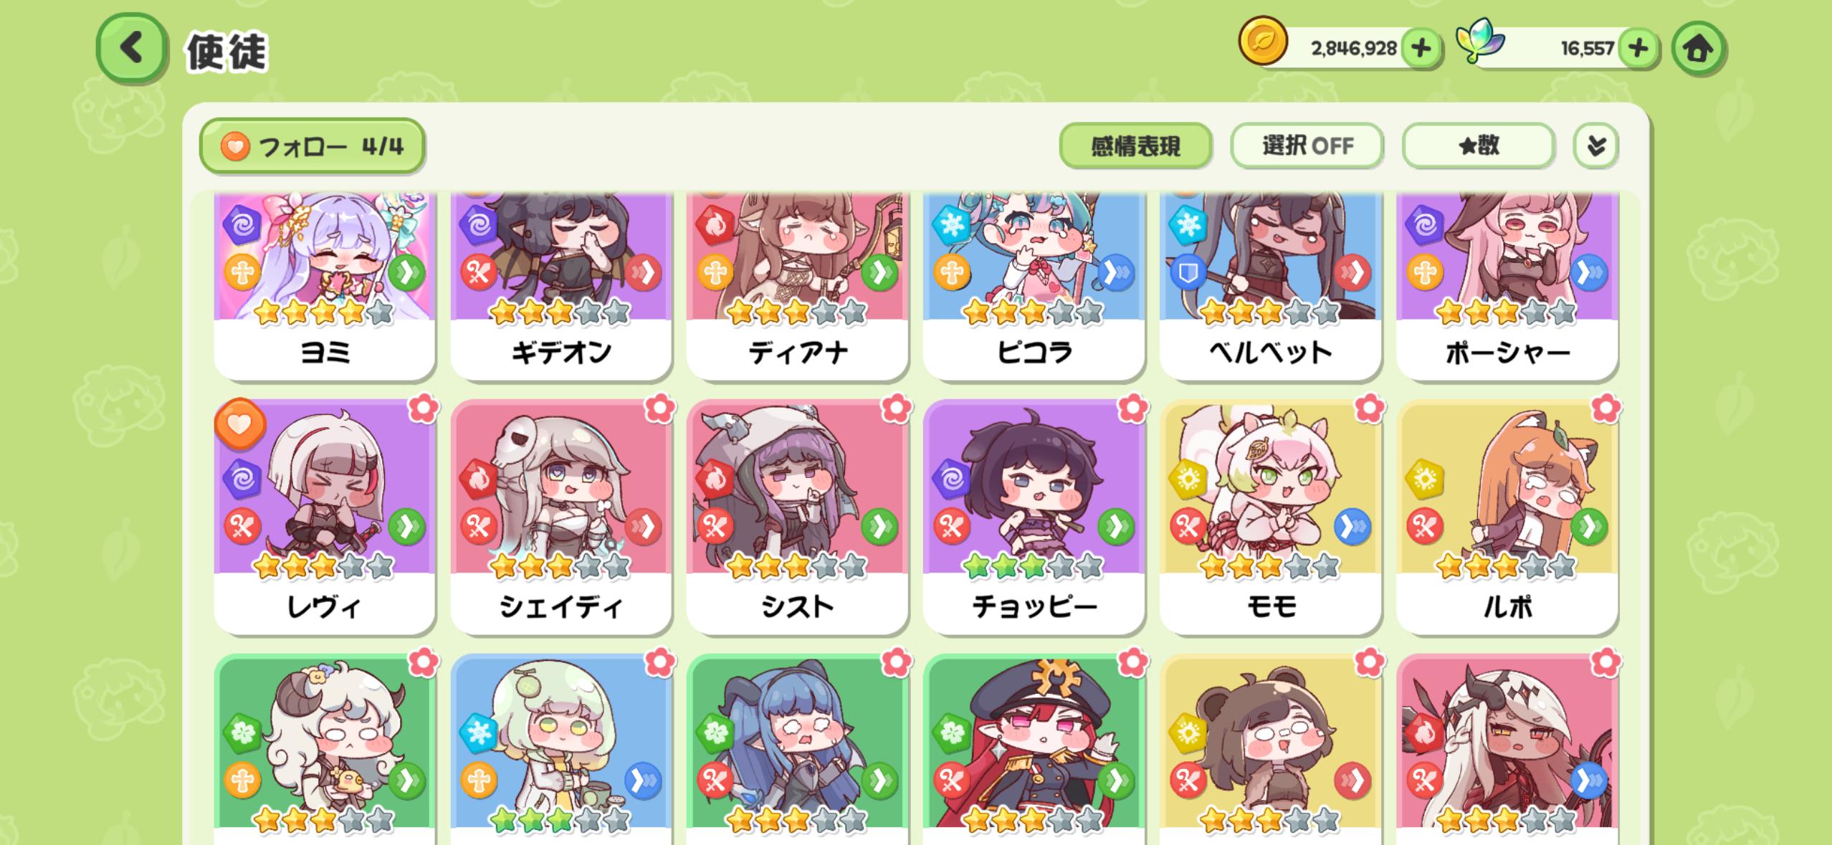This screenshot has height=845, width=1832.
Task: Select the ヨミ character card
Action: point(325,286)
